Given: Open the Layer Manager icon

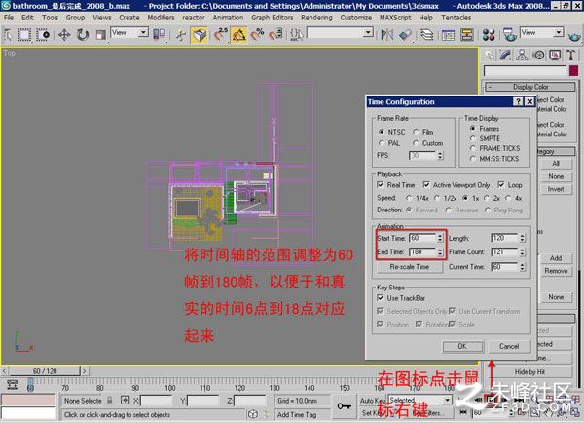Looking at the screenshot, I should pos(427,35).
